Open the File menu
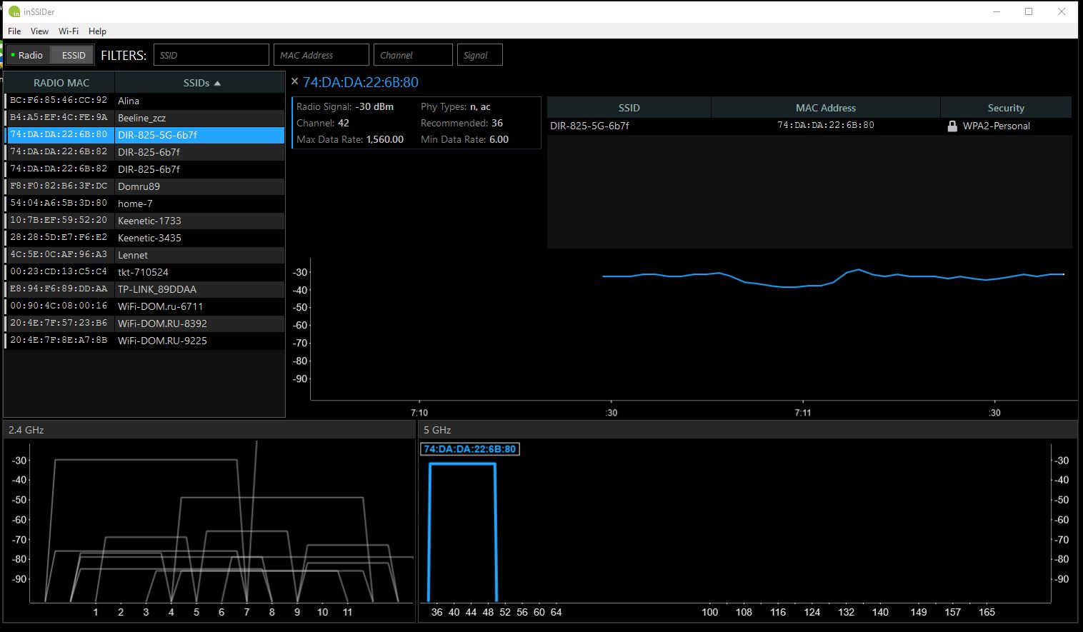Screen dimensions: 1083x632 14,31
